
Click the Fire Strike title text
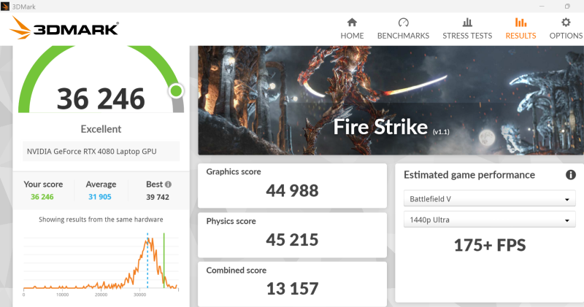[380, 127]
